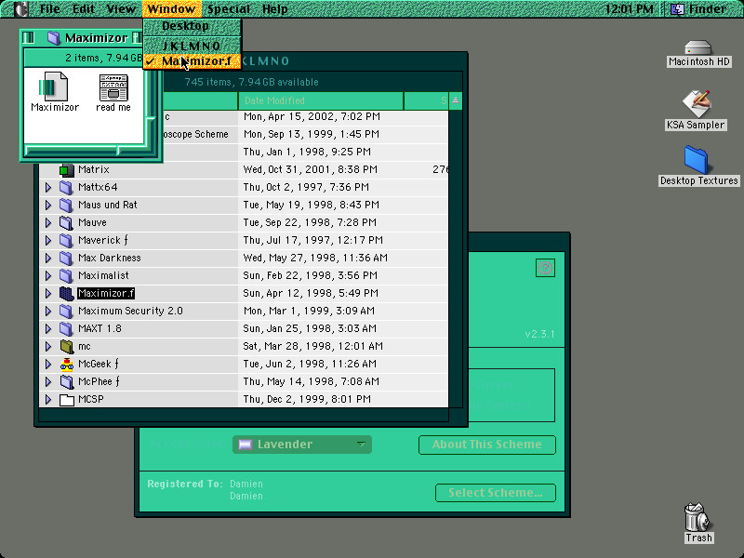This screenshot has width=744, height=558.
Task: Click the Finder application menu icon
Action: (x=678, y=8)
